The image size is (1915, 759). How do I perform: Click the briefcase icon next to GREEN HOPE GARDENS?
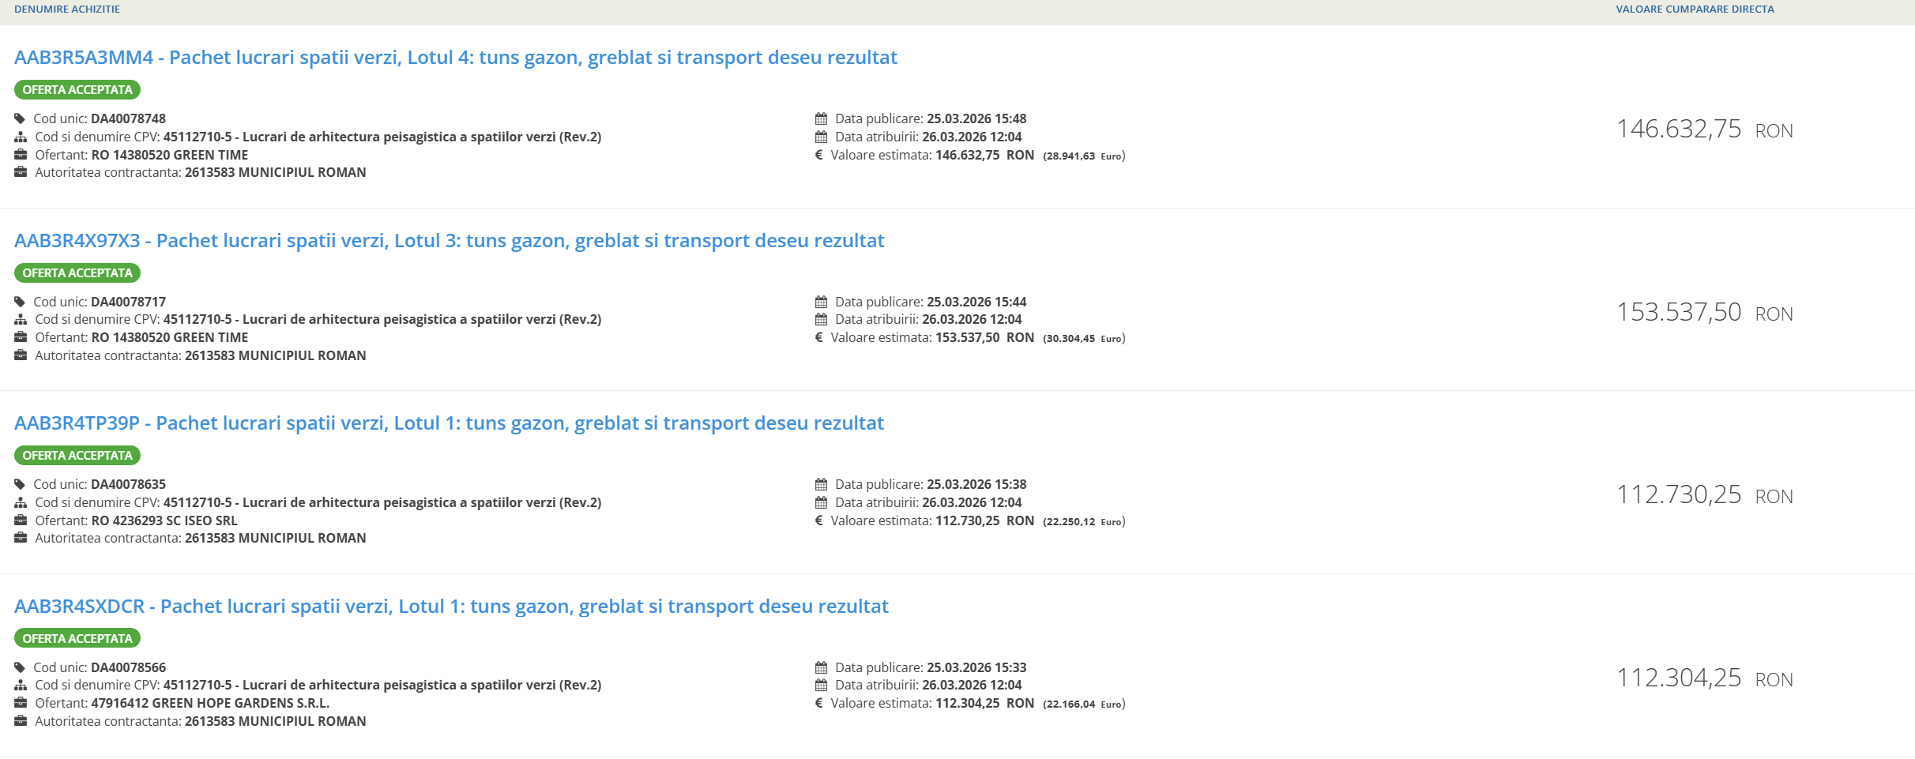[21, 703]
